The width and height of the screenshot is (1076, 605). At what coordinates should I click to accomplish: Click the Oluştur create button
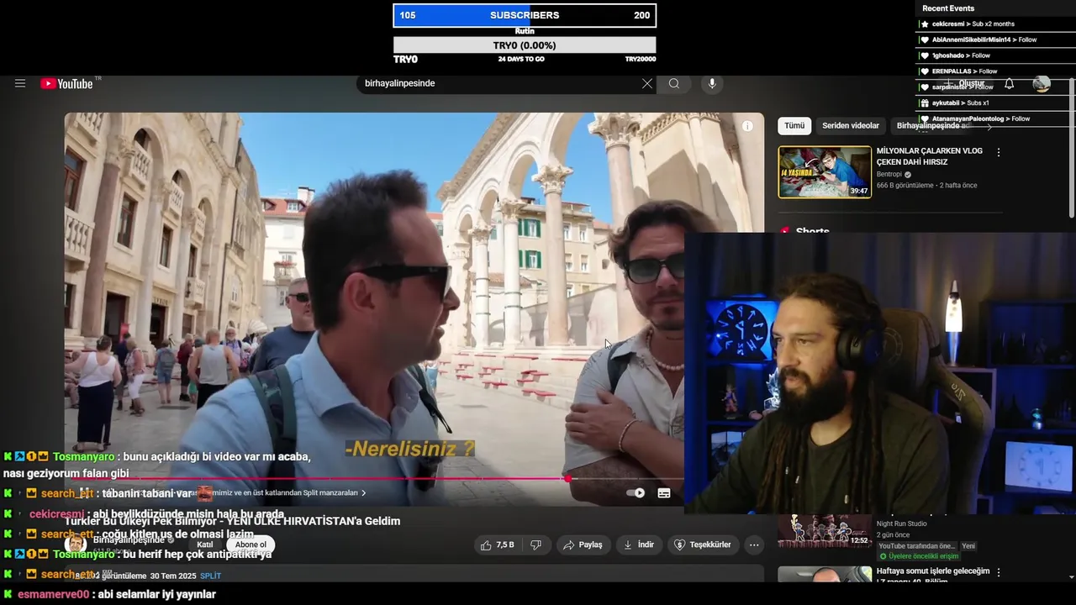coord(966,83)
